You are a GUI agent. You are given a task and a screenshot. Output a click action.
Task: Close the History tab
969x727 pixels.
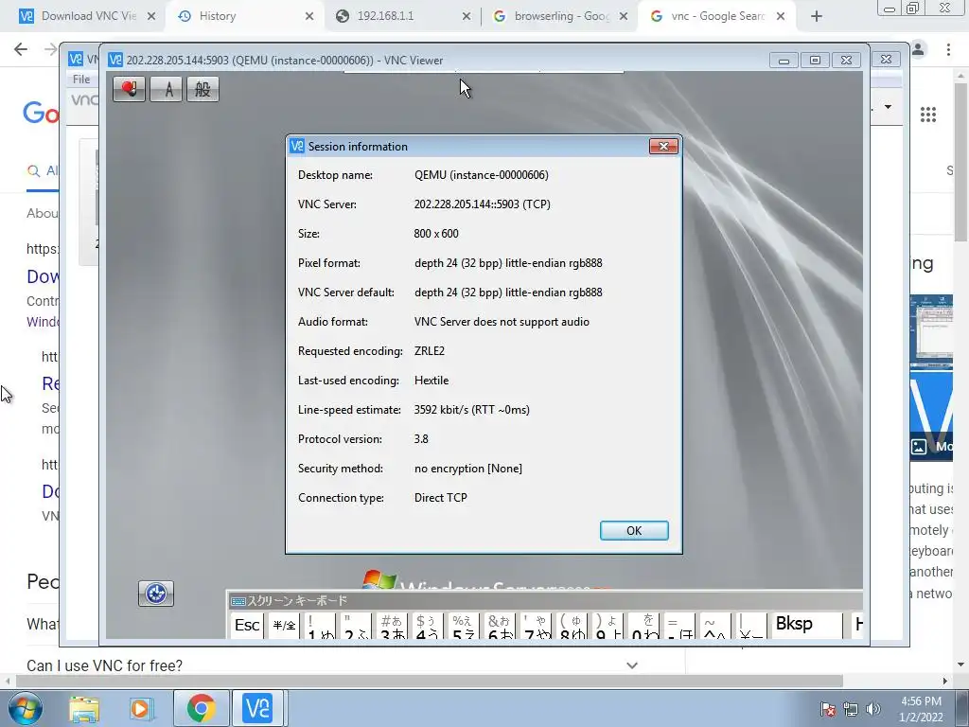tap(309, 17)
